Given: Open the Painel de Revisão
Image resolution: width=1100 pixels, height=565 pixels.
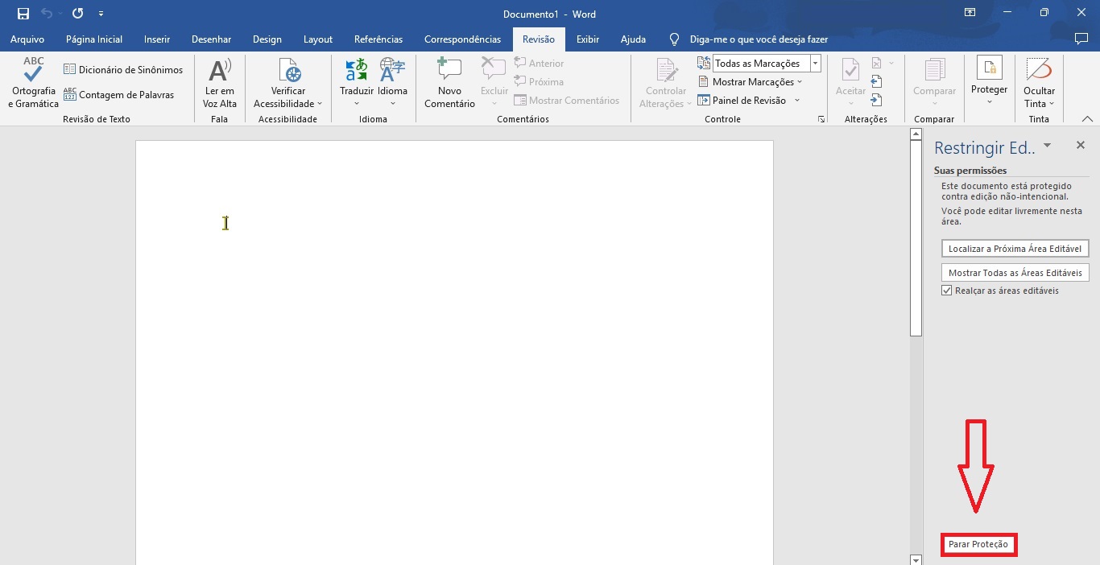Looking at the screenshot, I should pos(748,101).
